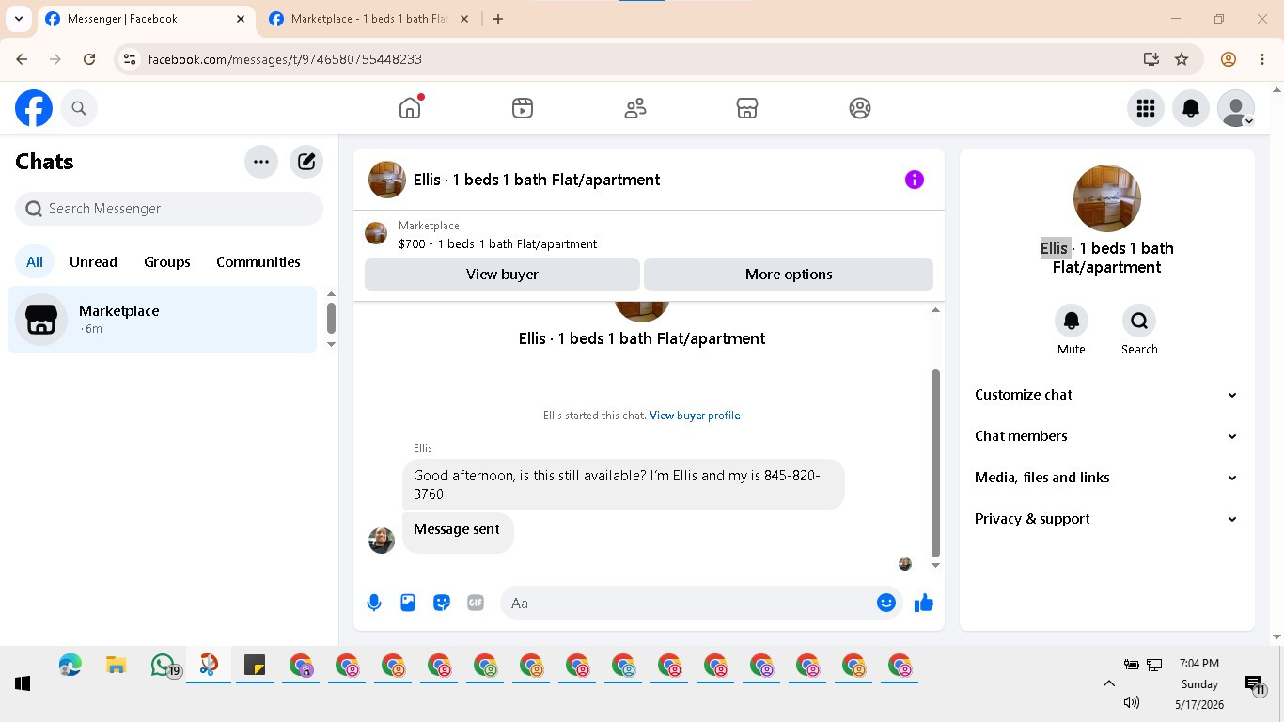Open a new browser tab

pyautogui.click(x=498, y=19)
